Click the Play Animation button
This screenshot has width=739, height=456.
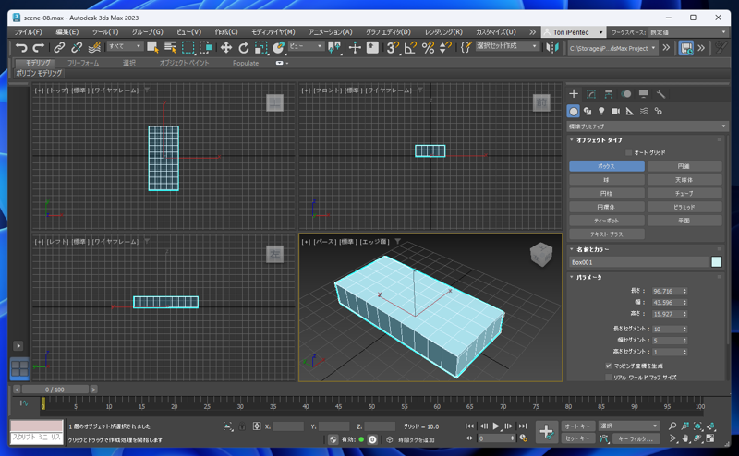496,426
